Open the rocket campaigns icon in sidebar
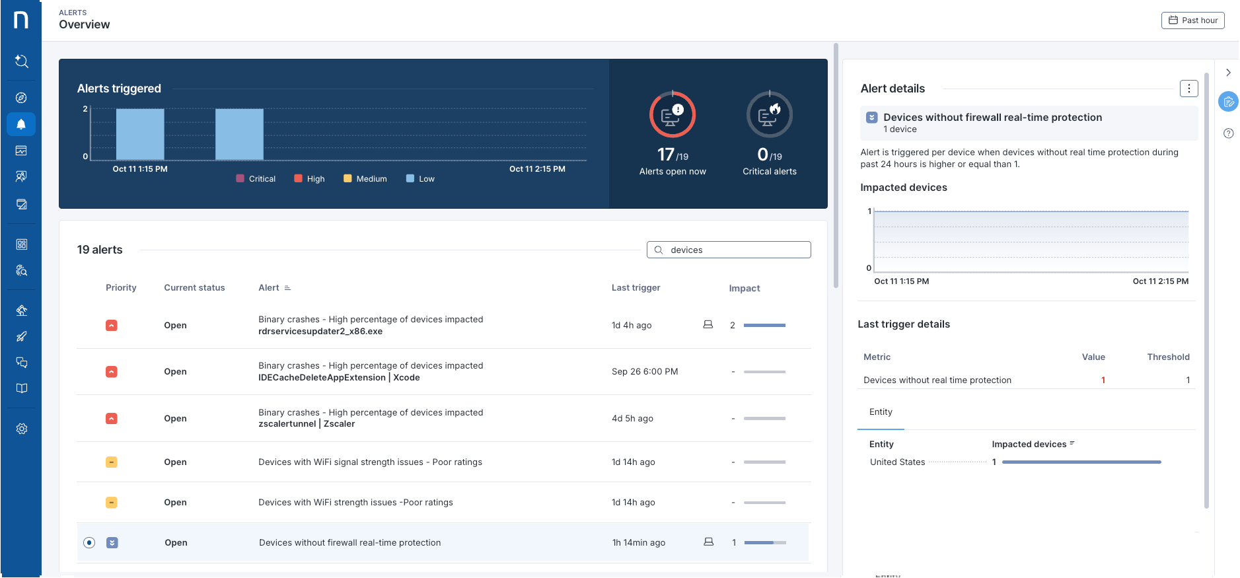1240x578 pixels. point(21,337)
